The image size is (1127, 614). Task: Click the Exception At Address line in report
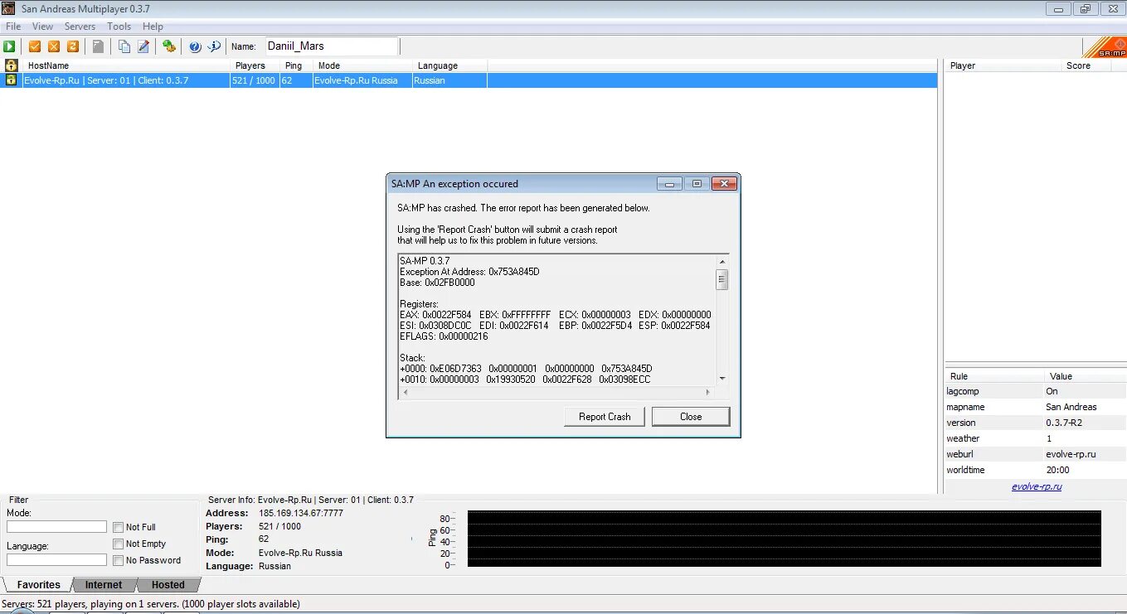tap(469, 272)
